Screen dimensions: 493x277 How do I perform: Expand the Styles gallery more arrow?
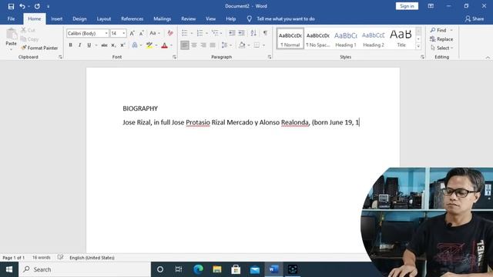[418, 46]
